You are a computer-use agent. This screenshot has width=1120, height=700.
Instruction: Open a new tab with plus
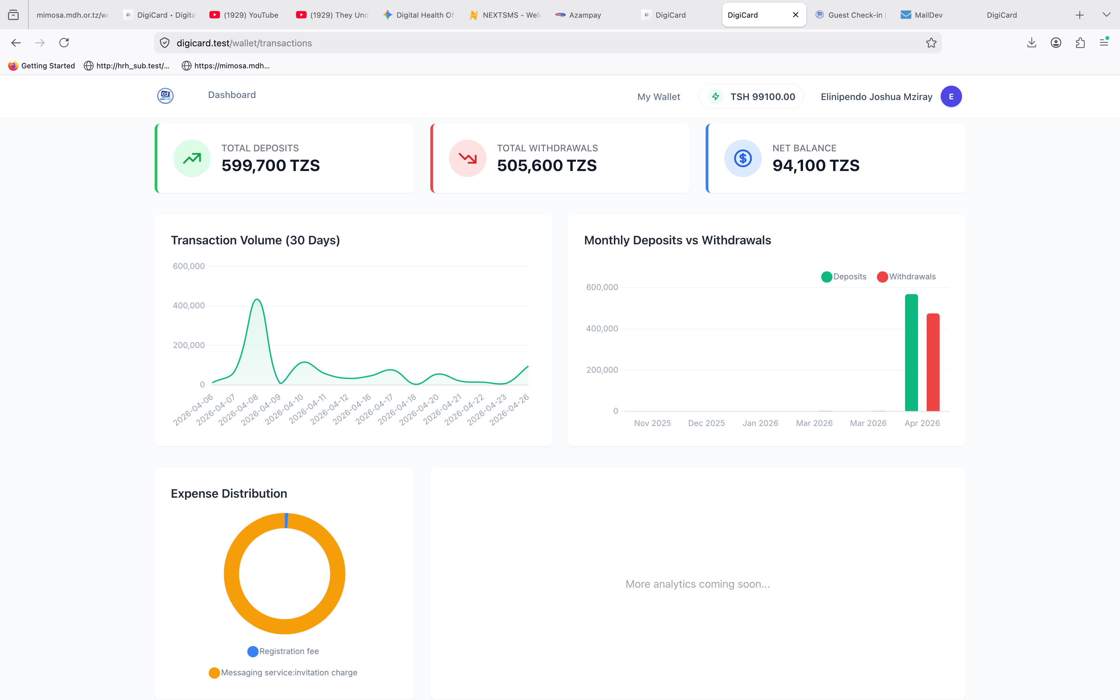[1080, 15]
